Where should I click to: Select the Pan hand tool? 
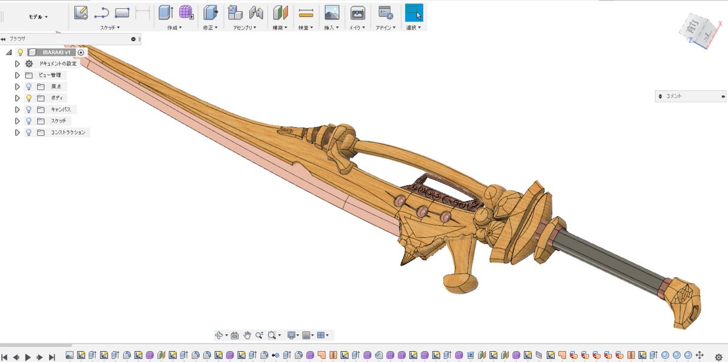click(247, 335)
